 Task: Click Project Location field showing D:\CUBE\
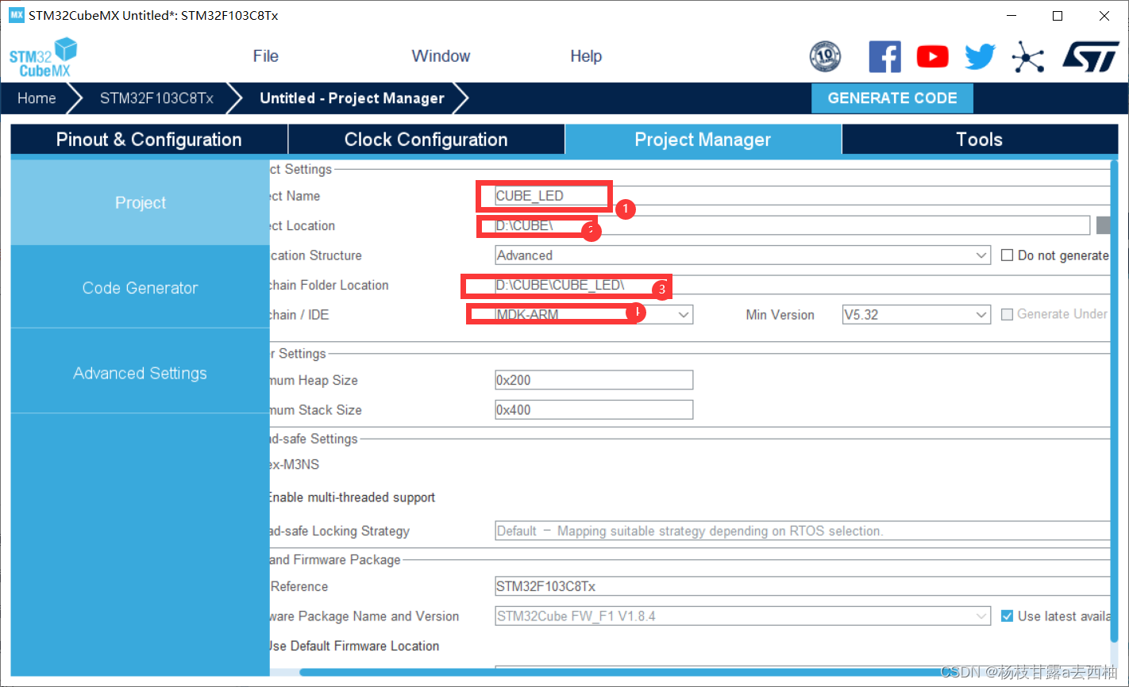point(792,226)
